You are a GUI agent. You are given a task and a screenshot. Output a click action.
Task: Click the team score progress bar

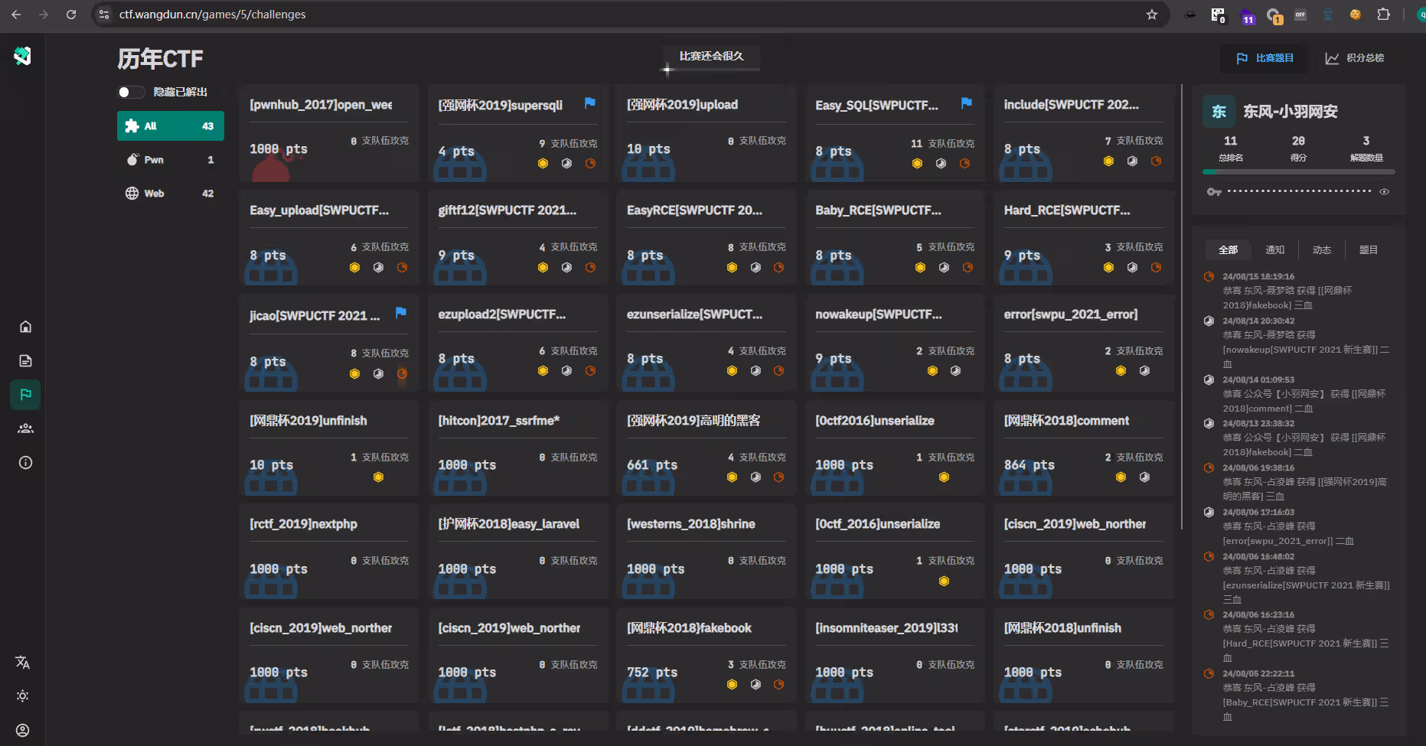pyautogui.click(x=1298, y=172)
